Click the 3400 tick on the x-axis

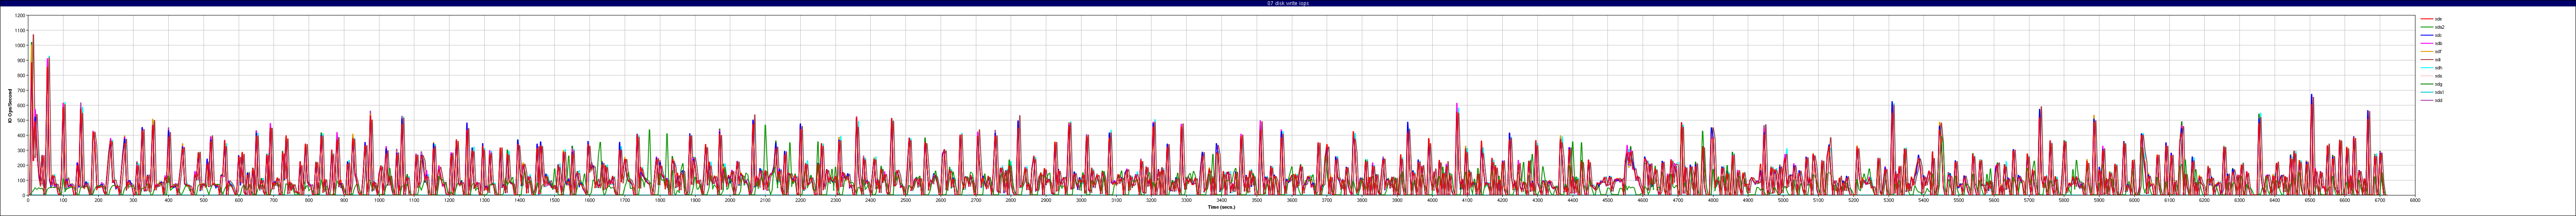(1221, 200)
